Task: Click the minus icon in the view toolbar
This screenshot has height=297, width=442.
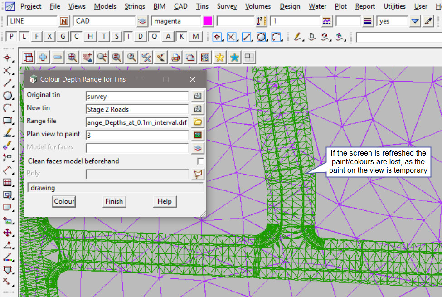Action: pos(58,57)
